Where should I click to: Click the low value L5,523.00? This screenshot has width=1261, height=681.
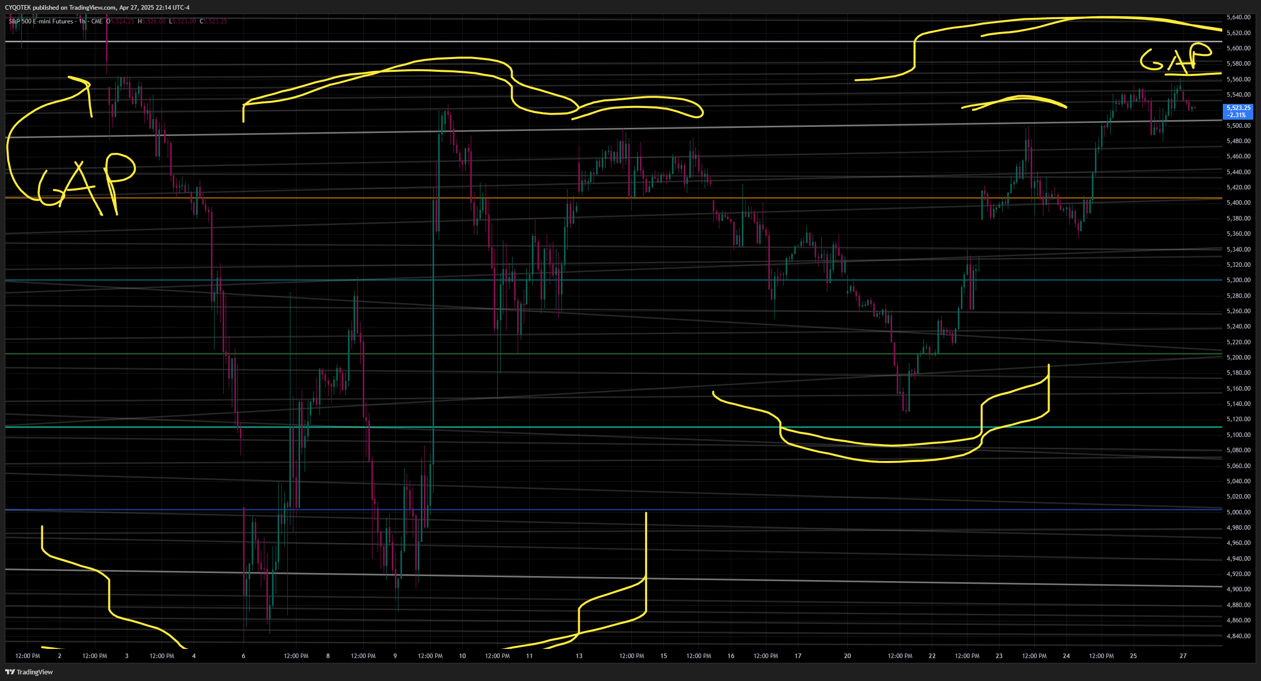coord(182,21)
